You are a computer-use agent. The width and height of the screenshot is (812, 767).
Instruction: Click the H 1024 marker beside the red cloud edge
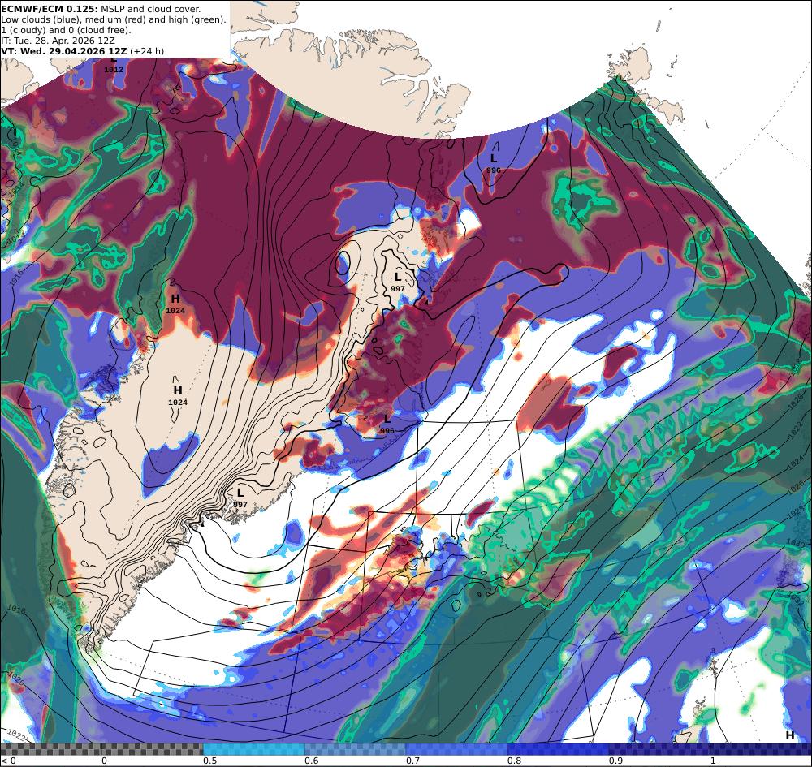pos(175,304)
